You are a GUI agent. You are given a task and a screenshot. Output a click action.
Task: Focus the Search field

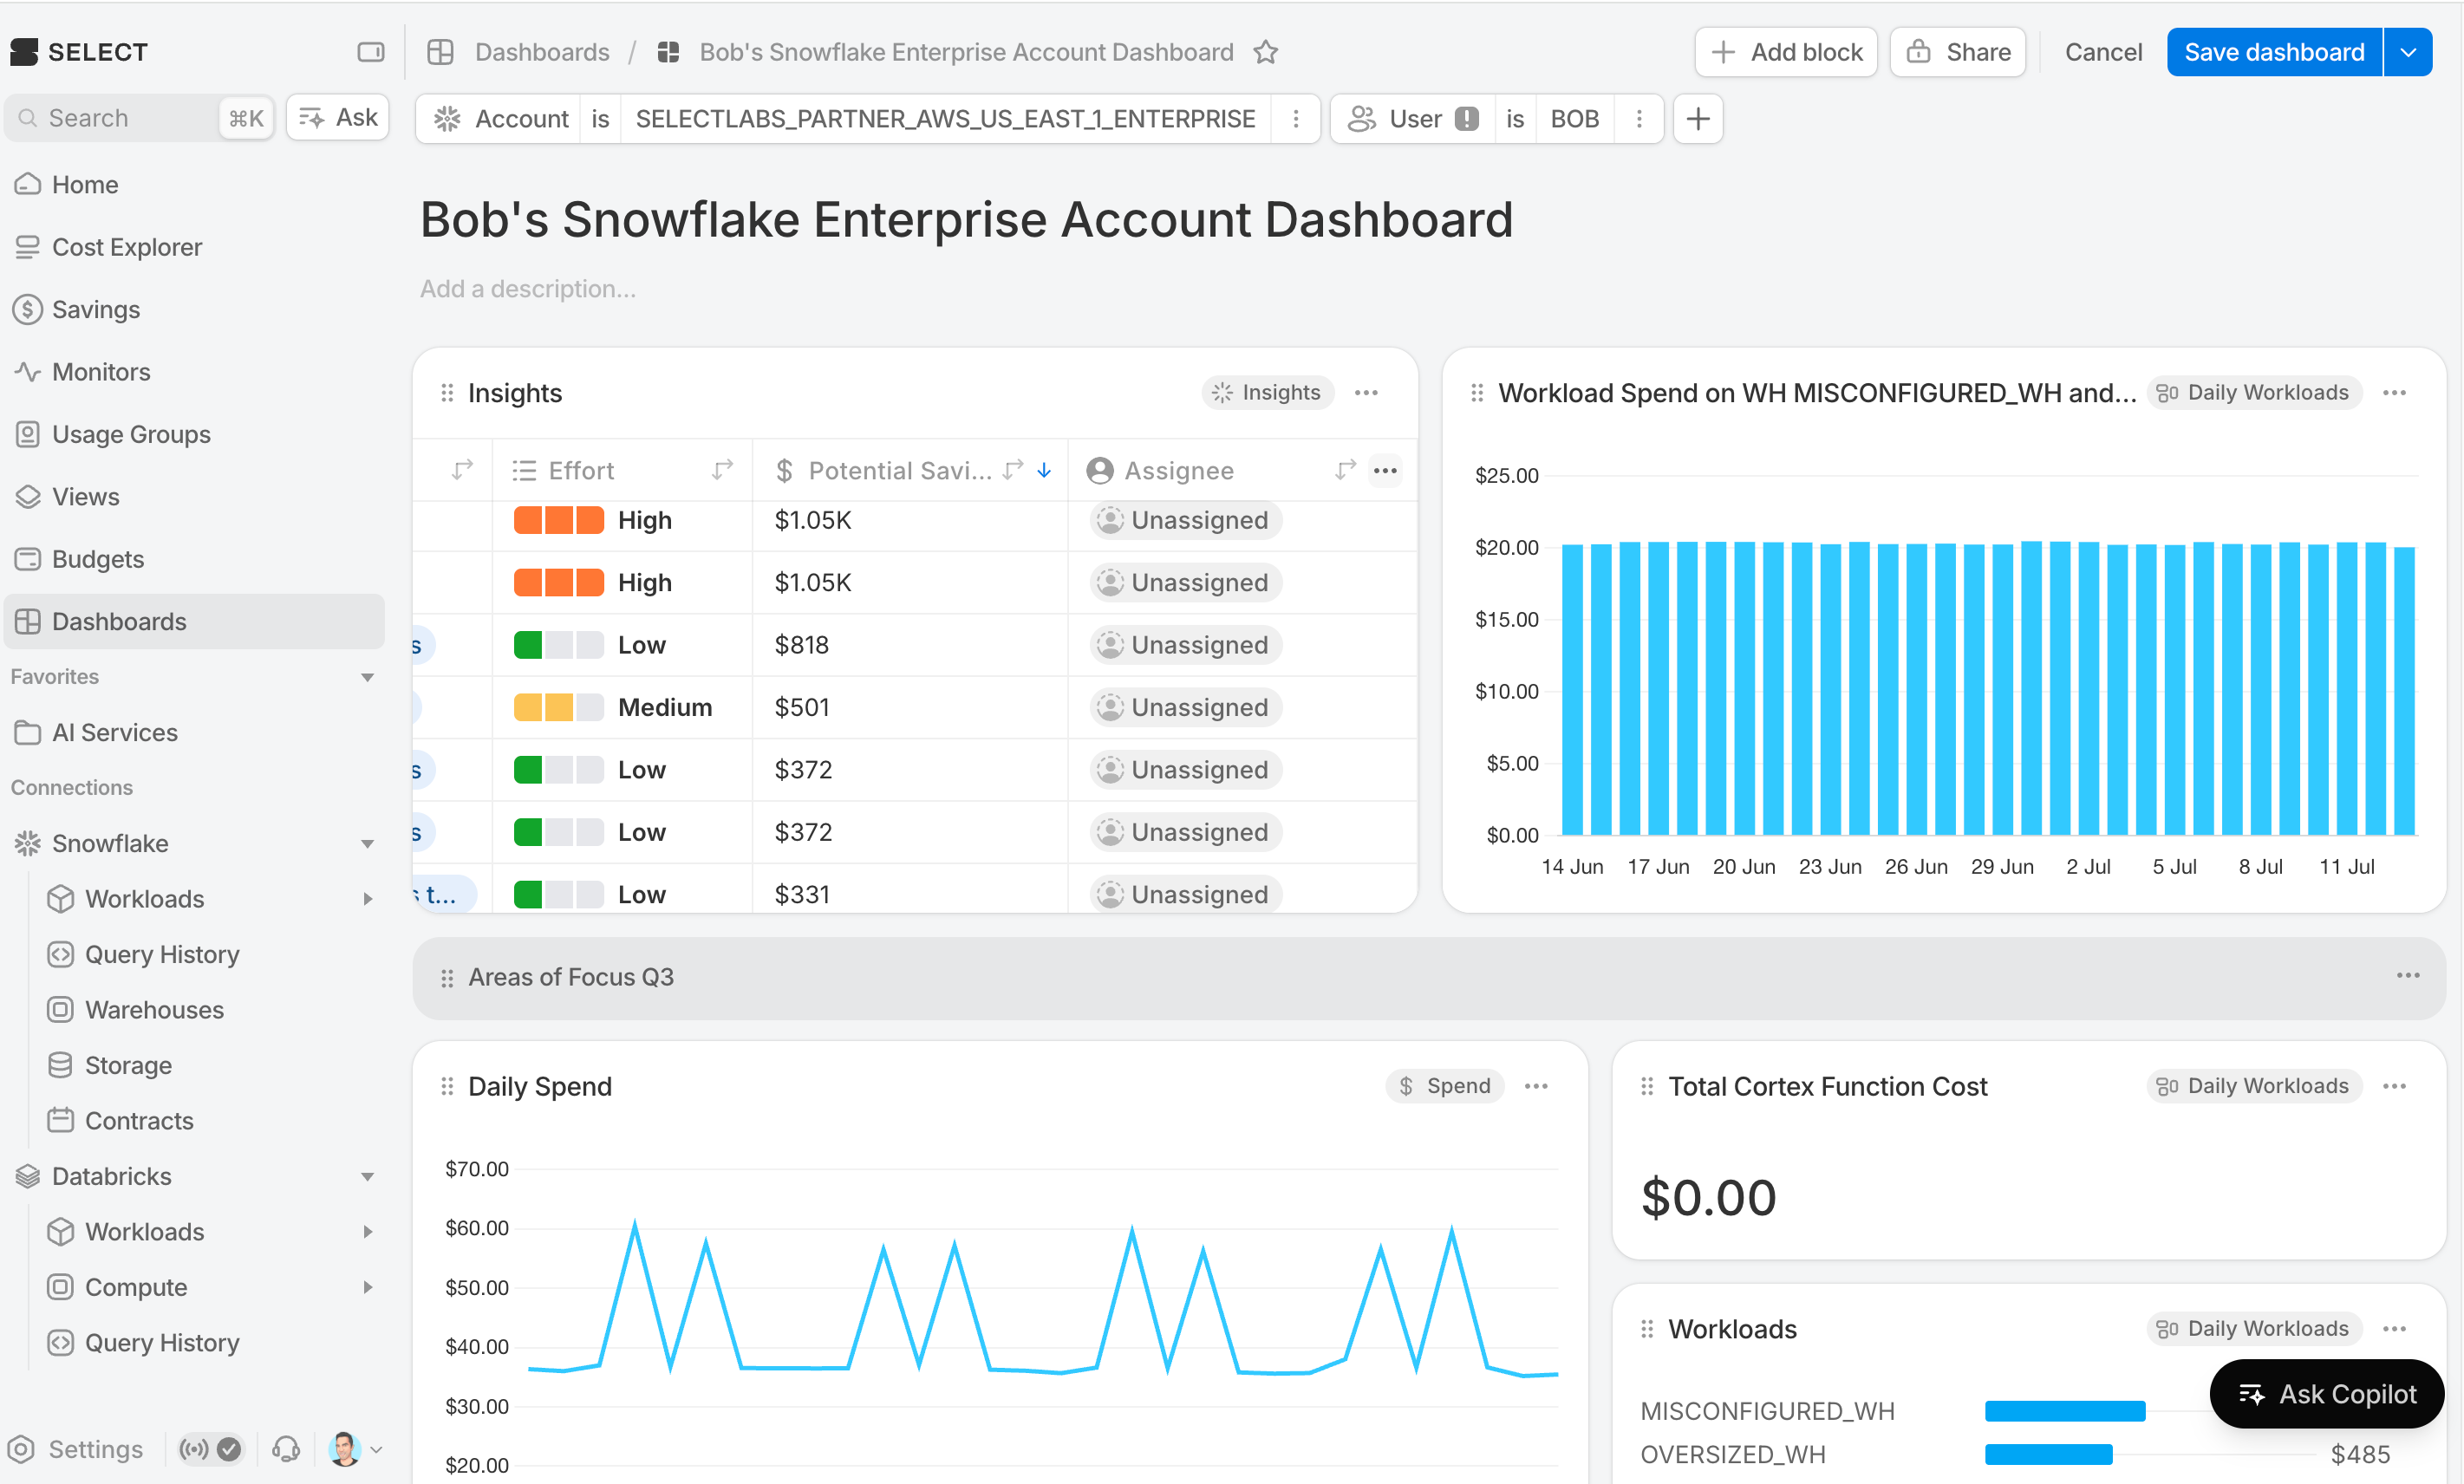(x=140, y=118)
